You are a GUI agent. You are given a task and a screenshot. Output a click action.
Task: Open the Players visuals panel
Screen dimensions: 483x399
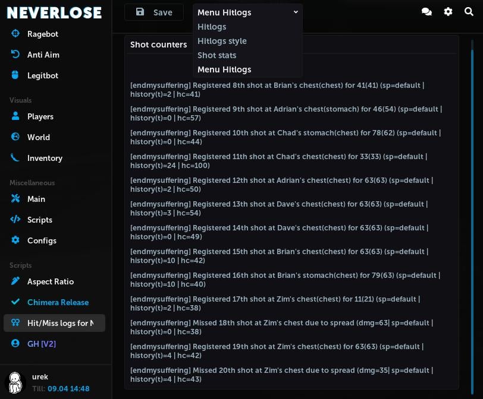pos(40,116)
